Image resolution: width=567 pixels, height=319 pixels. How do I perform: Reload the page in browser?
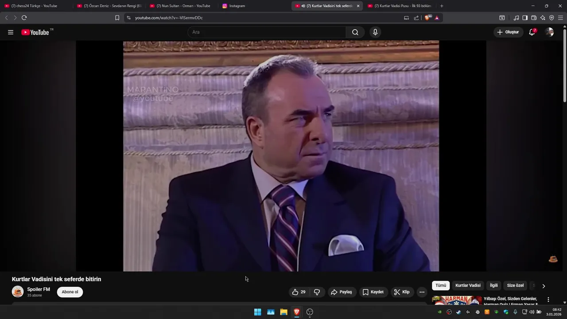[x=24, y=18]
